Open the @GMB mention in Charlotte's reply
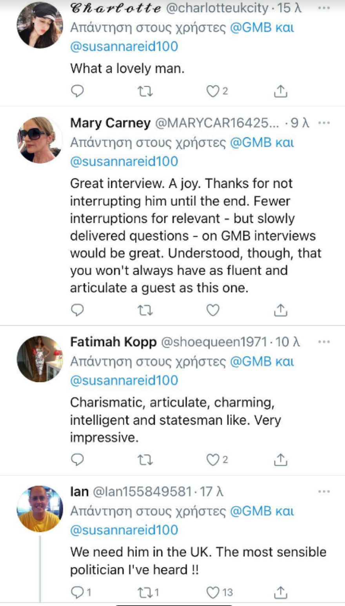The height and width of the screenshot is (606, 345). pyautogui.click(x=245, y=28)
